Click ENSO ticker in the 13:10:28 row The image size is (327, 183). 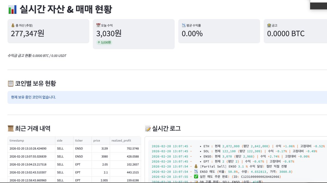[x=82, y=149]
